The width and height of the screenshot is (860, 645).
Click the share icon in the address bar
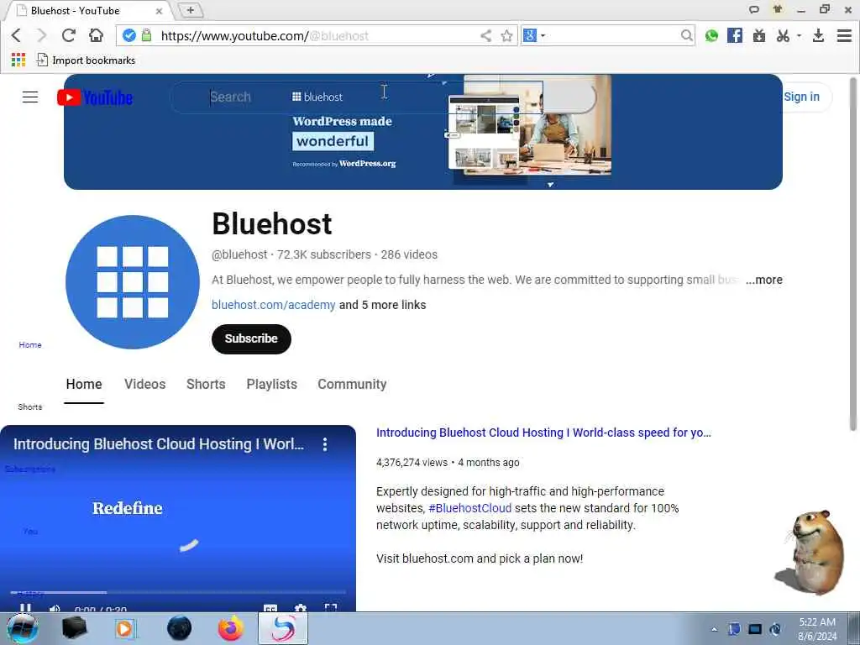click(x=486, y=35)
